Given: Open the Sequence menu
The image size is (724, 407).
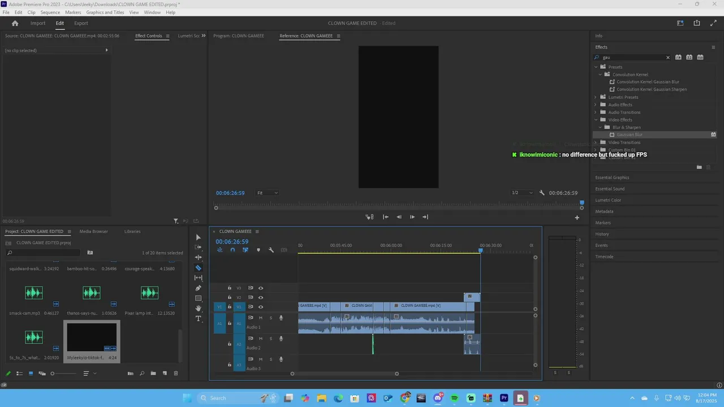Looking at the screenshot, I should [50, 12].
